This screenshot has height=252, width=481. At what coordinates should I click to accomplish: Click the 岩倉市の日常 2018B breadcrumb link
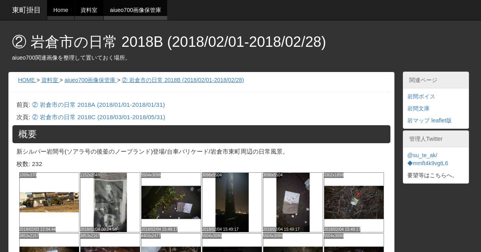tap(183, 80)
